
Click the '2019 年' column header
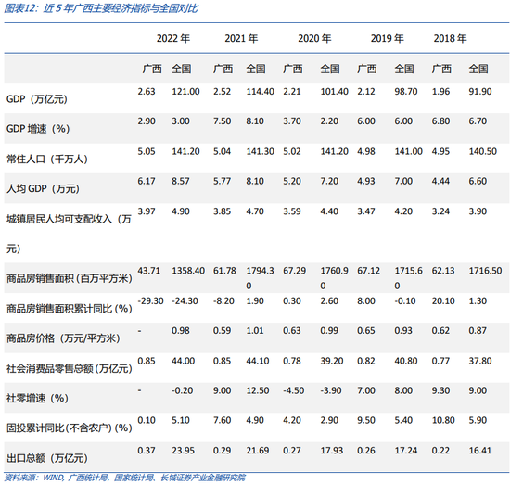coord(387,38)
